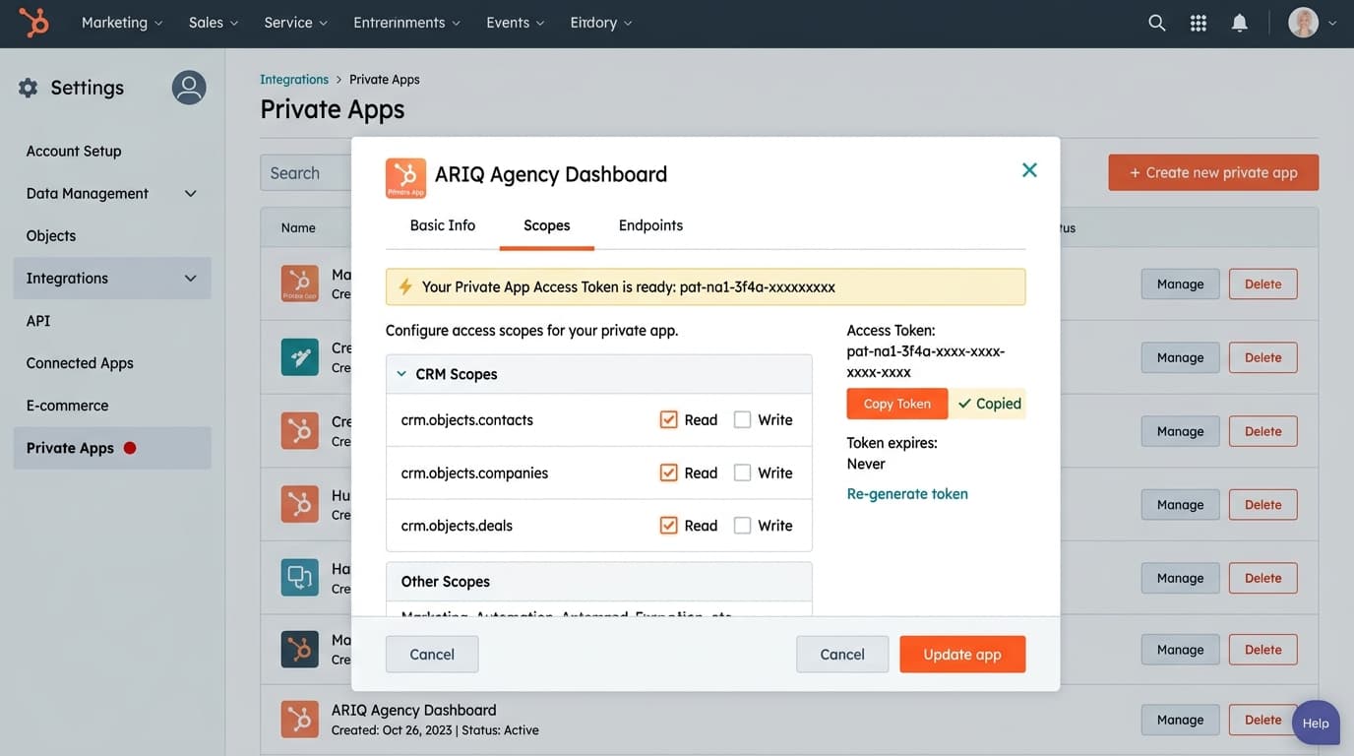This screenshot has height=756, width=1354.
Task: Click the Update app button
Action: [x=962, y=655]
